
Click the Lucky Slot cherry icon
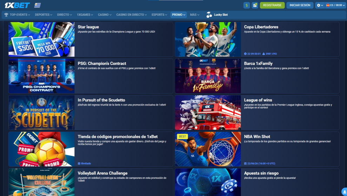point(209,15)
